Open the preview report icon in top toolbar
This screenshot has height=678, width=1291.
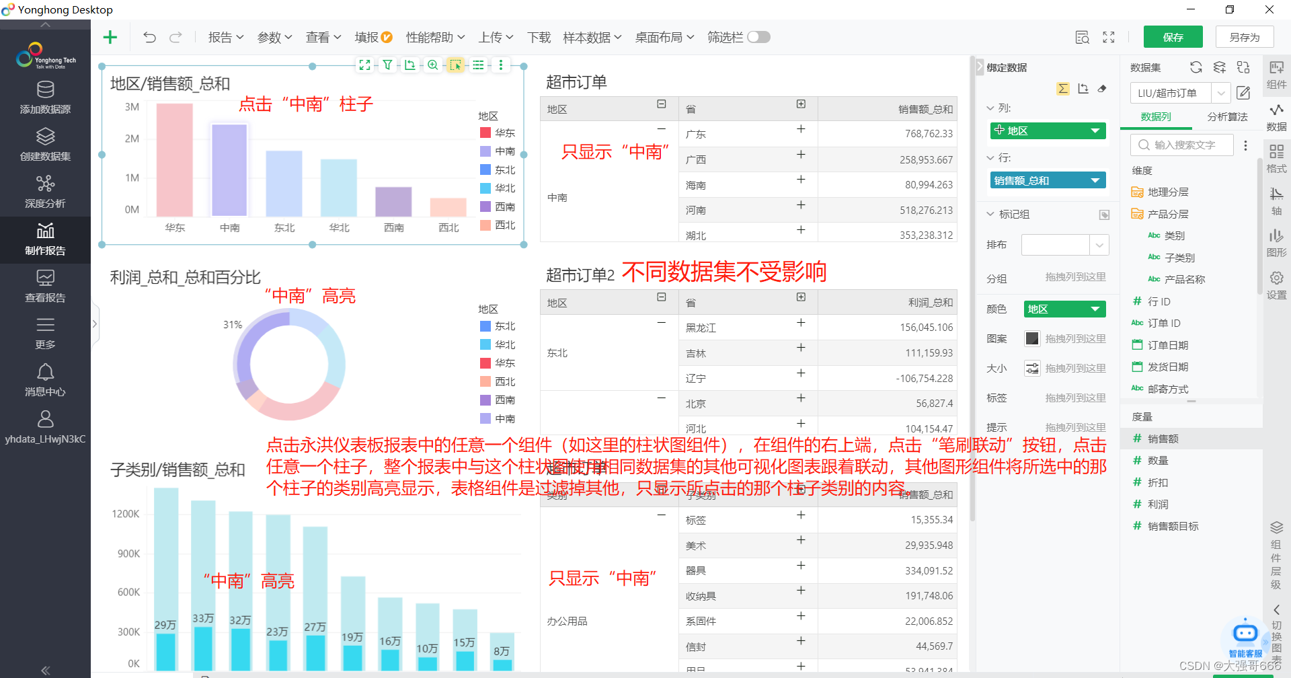pos(1082,37)
